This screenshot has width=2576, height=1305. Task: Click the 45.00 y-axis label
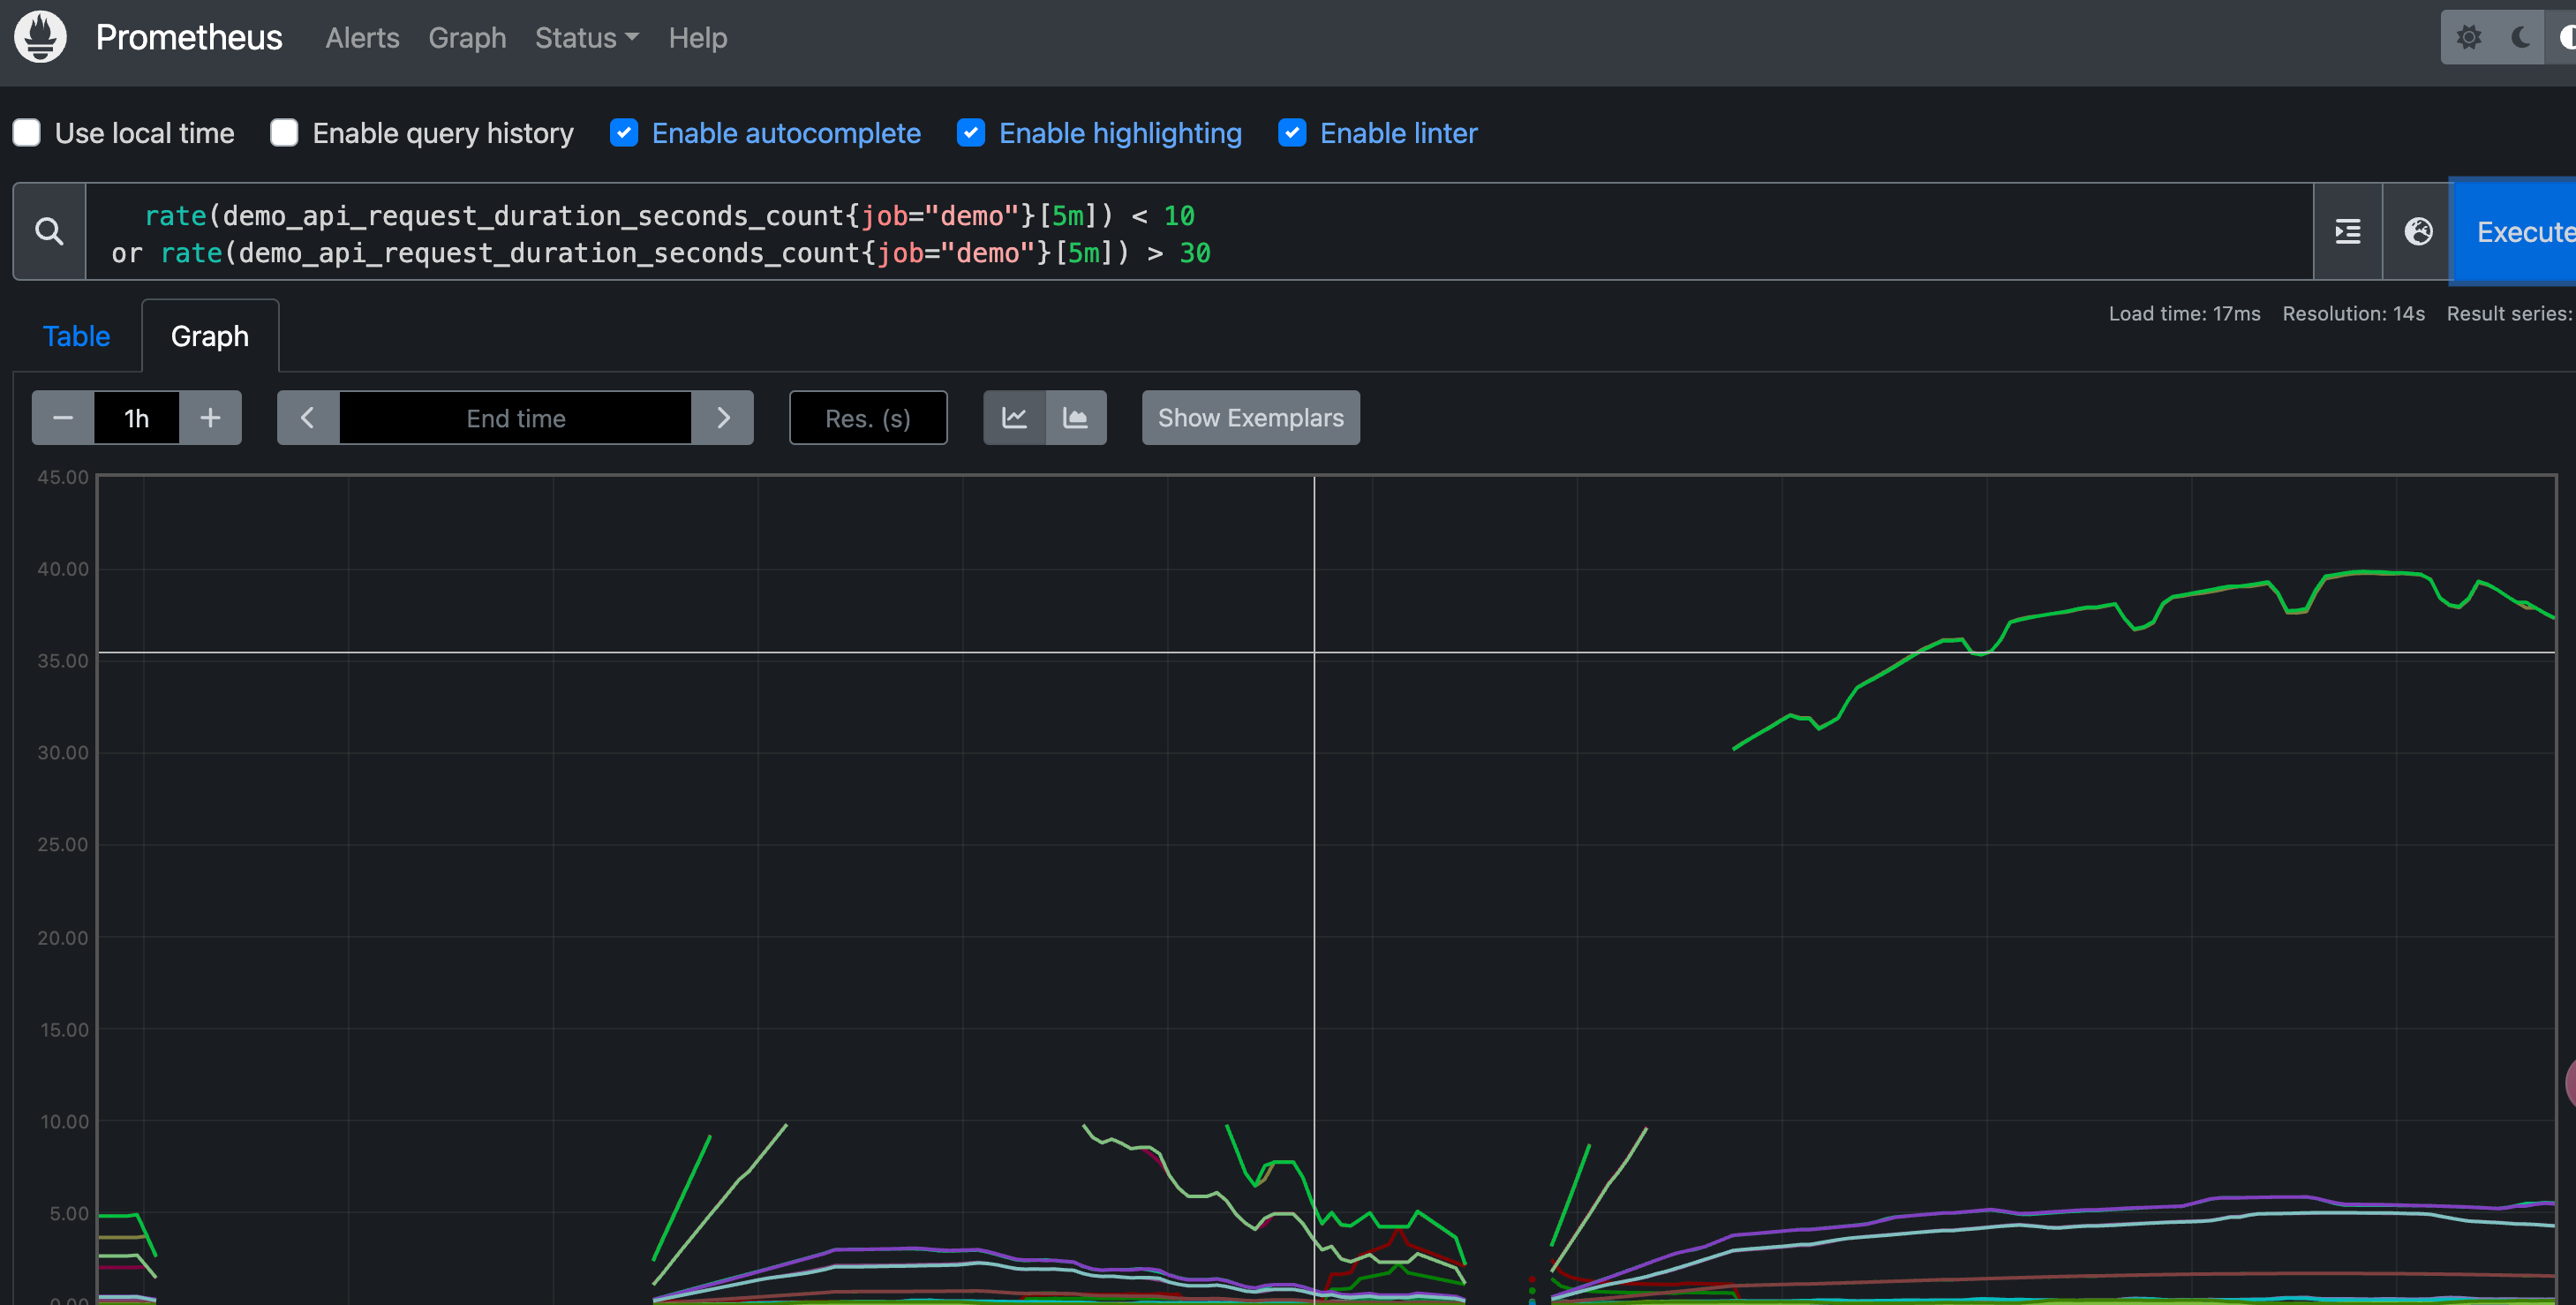point(63,477)
